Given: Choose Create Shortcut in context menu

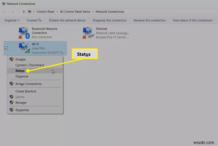Looking at the screenshot, I should (35, 91).
